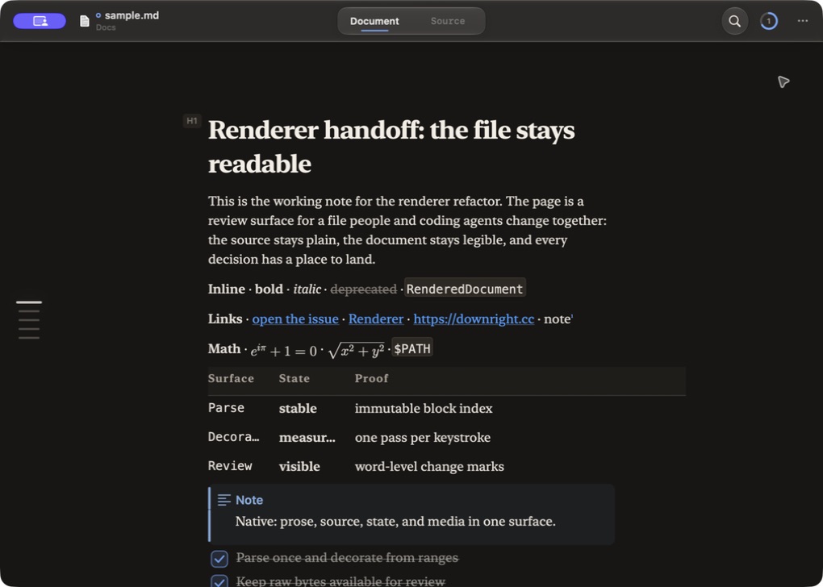
Task: Click the 'note' footnote reference
Action: click(558, 319)
